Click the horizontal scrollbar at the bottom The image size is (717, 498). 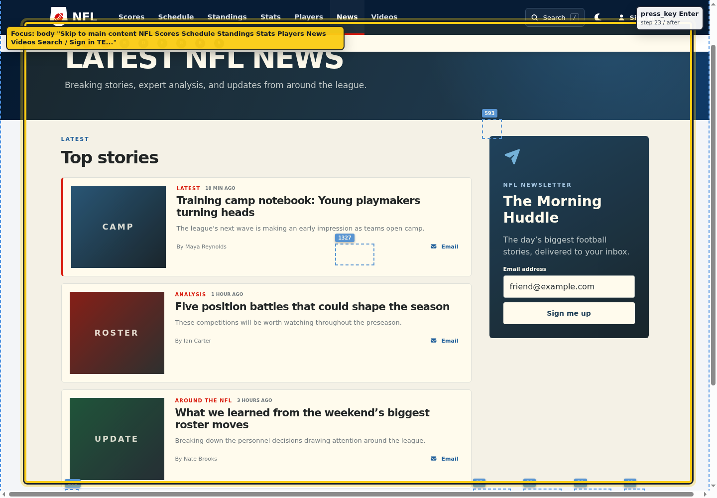coord(351,495)
